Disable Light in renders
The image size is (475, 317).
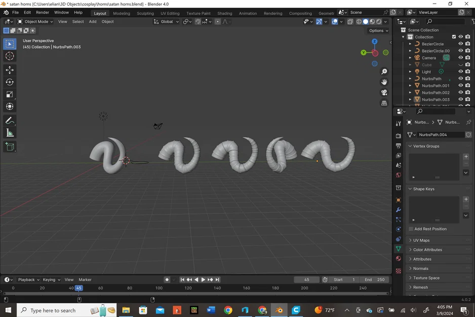[x=468, y=72]
